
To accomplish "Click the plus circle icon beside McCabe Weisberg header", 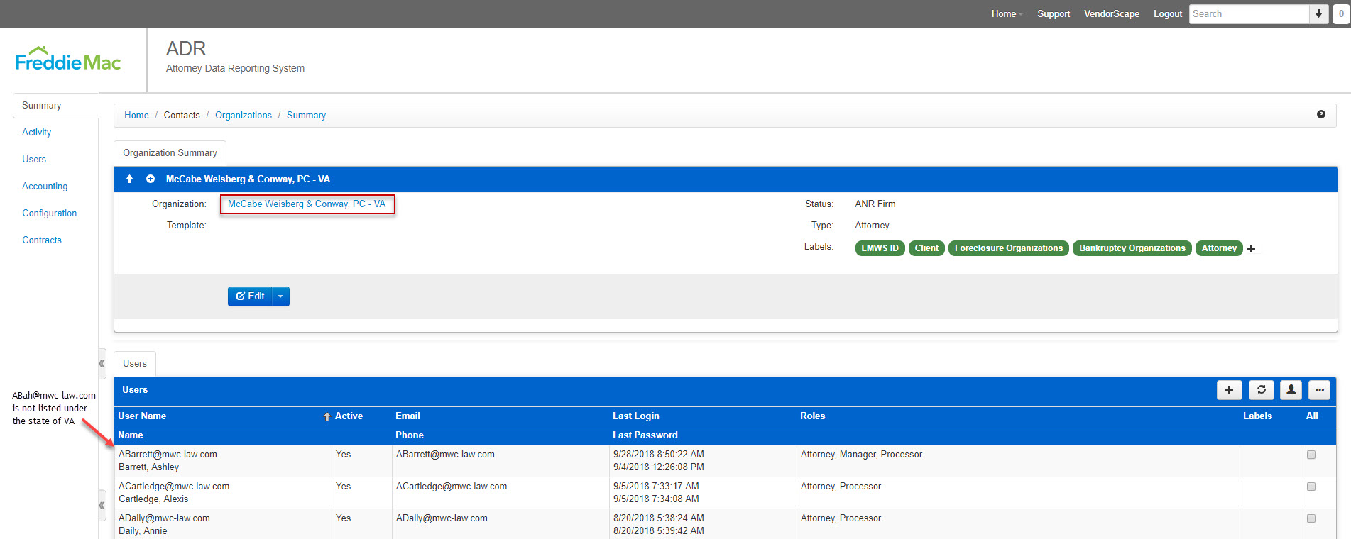I will [151, 179].
